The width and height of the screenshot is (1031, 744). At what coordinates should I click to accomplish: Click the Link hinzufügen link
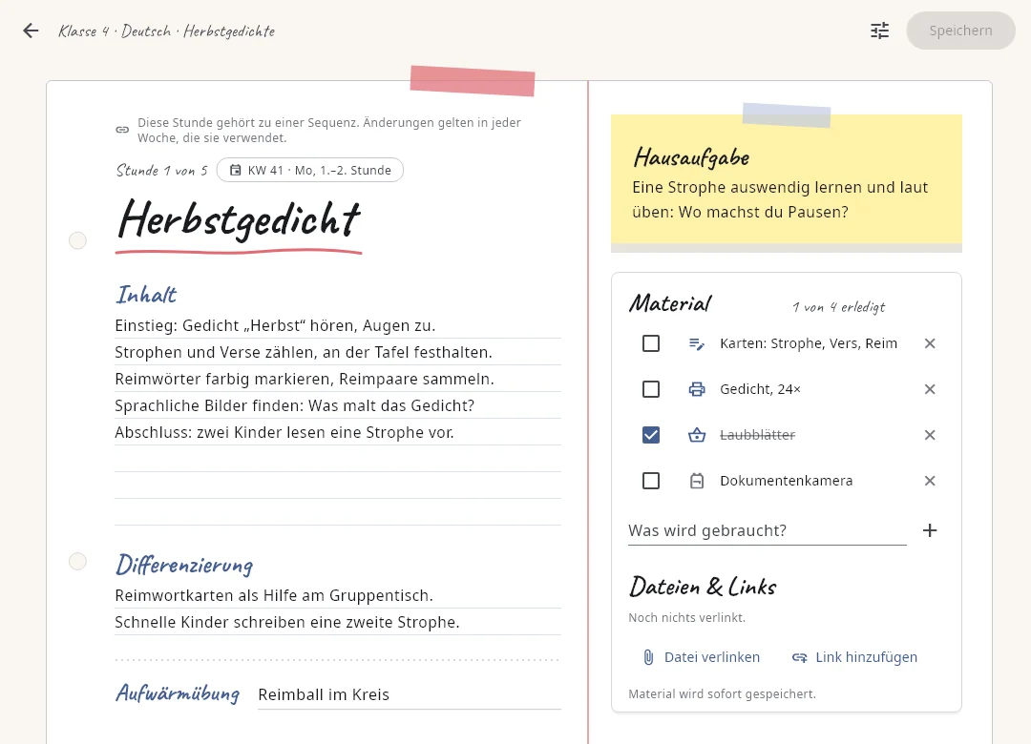[x=854, y=656]
